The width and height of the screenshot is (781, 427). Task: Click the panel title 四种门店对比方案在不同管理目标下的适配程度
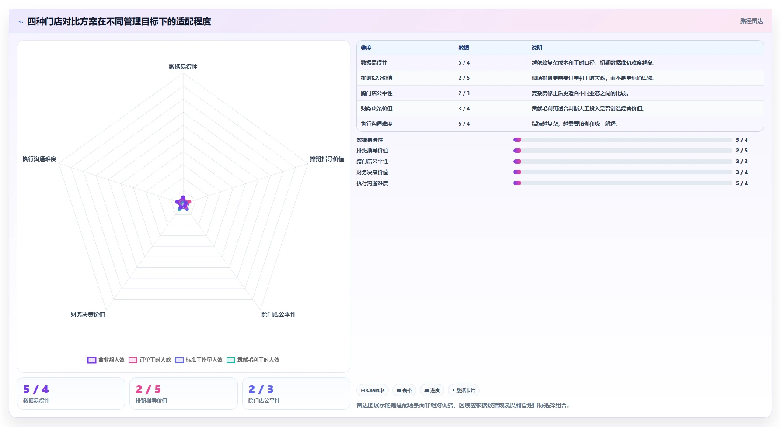[x=119, y=22]
